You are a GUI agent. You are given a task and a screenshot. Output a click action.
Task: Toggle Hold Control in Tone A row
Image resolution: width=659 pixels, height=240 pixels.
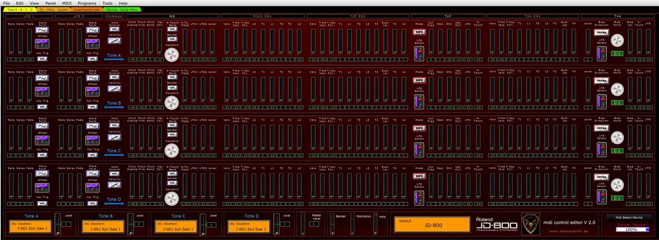(x=114, y=29)
